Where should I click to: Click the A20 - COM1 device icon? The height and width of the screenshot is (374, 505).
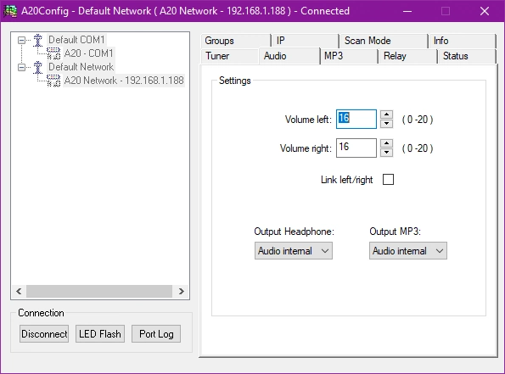pyautogui.click(x=53, y=53)
